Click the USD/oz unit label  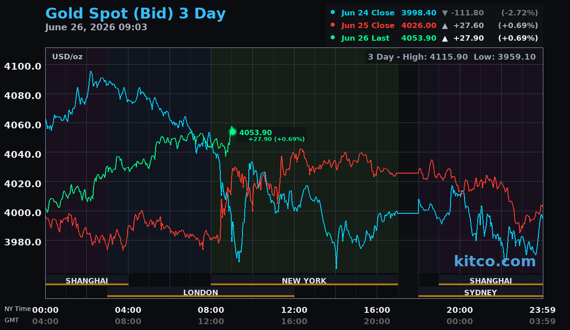click(67, 57)
